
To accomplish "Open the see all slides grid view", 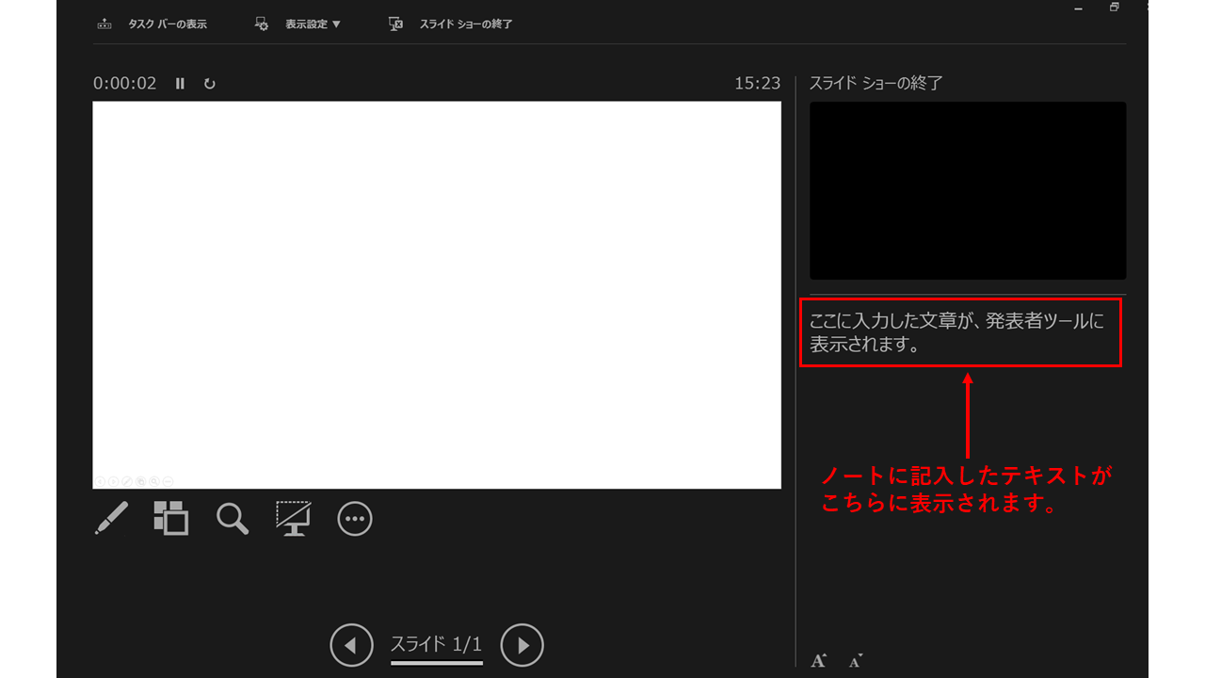I will click(x=171, y=518).
